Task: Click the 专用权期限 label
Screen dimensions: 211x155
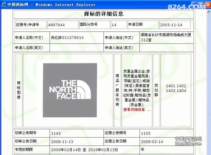Action: coord(24,150)
